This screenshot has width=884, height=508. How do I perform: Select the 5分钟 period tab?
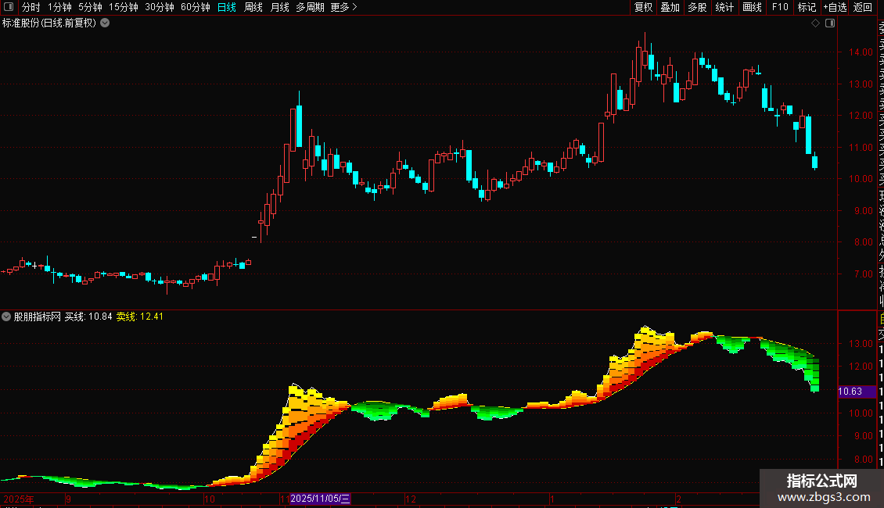(90, 7)
